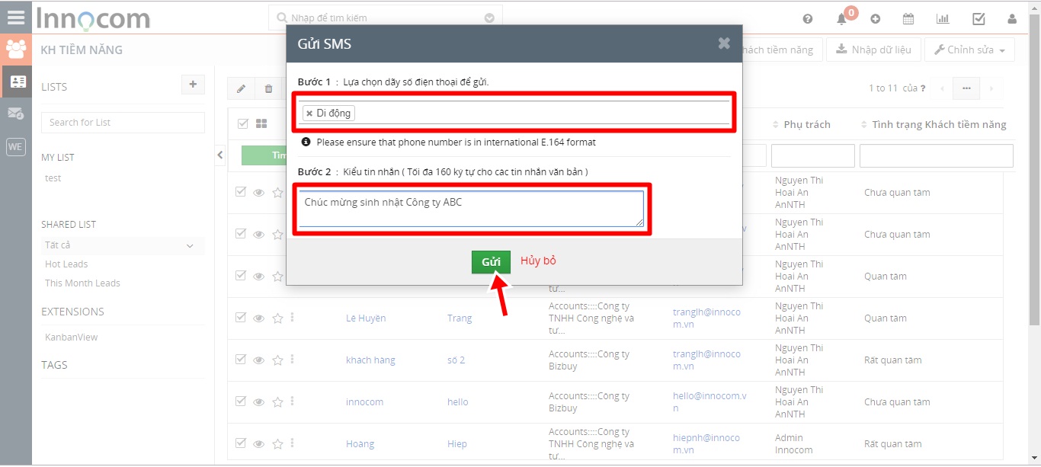Remove the Di động tag
This screenshot has height=467, width=1041.
tap(309, 114)
